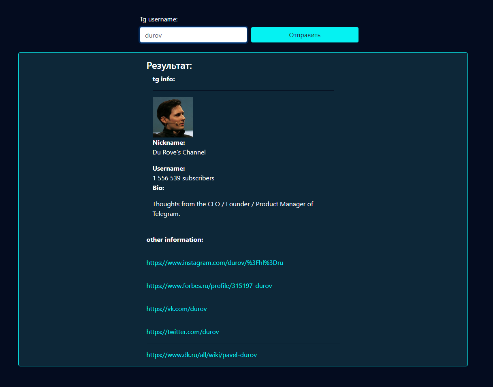Open the instagram.com/durov link

(x=215, y=262)
